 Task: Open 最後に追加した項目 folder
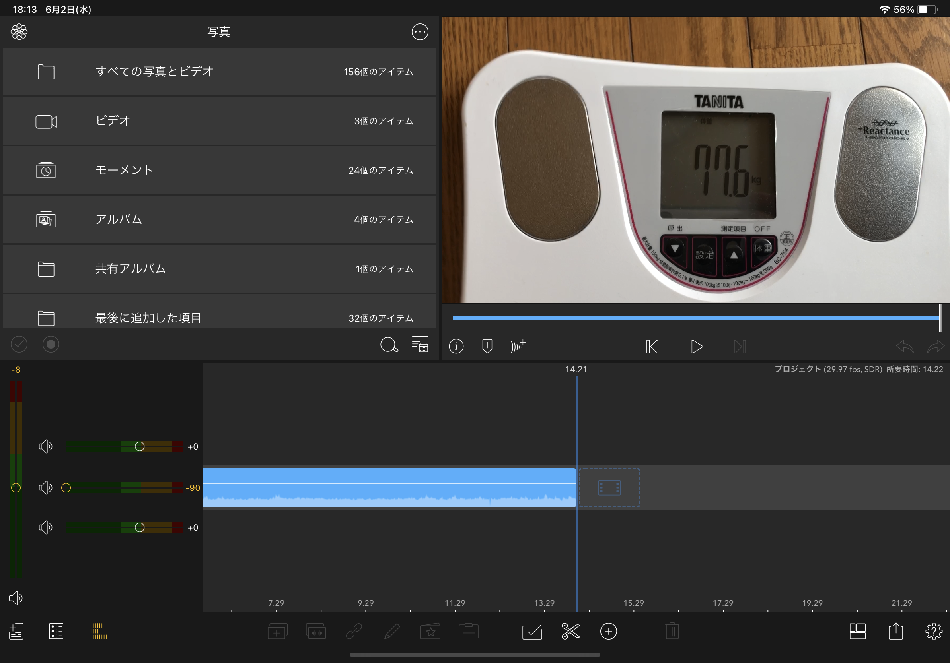pos(219,312)
